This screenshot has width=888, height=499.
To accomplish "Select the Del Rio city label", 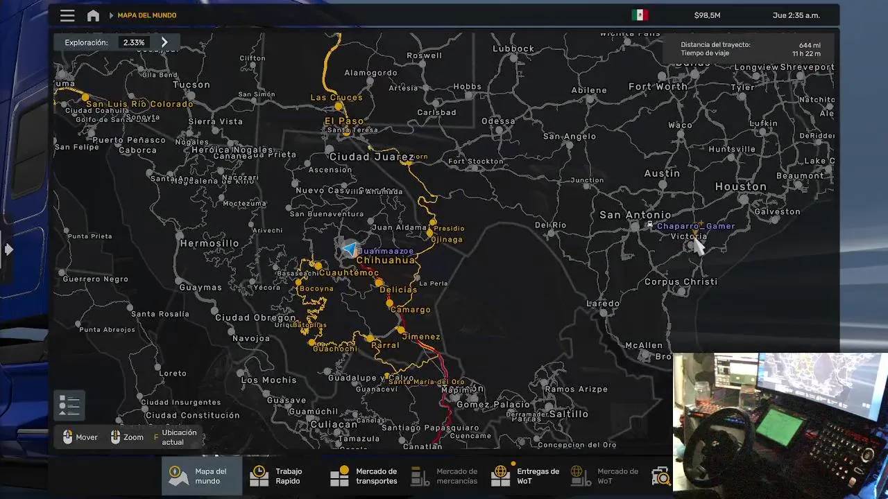I will [551, 225].
